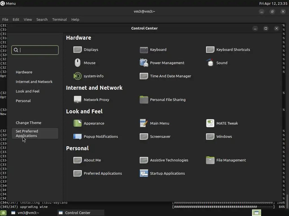The height and width of the screenshot is (216, 289).
Task: Maximize the Control Center window
Action: (x=266, y=28)
